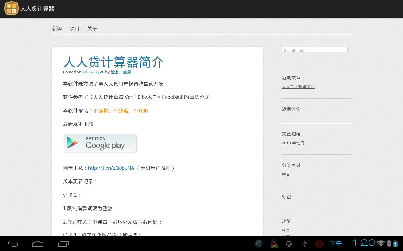Screen dimensions: 403x251
Task: Select the 文章归档 sidebar heading
Action: 291,134
